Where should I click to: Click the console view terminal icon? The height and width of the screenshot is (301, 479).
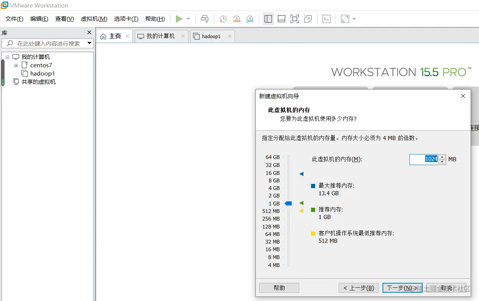327,19
